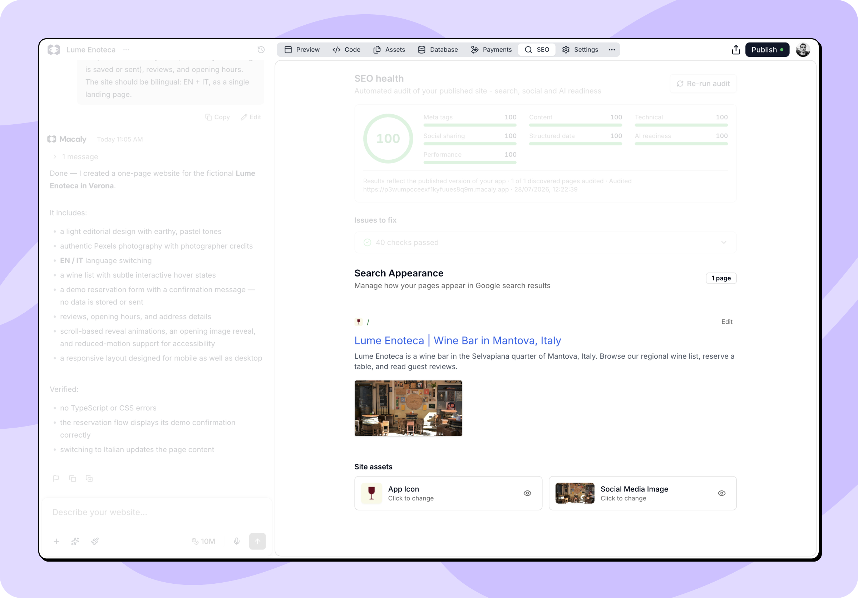Screen dimensions: 858x598
Task: Click the Technical score bar
Action: pos(681,125)
